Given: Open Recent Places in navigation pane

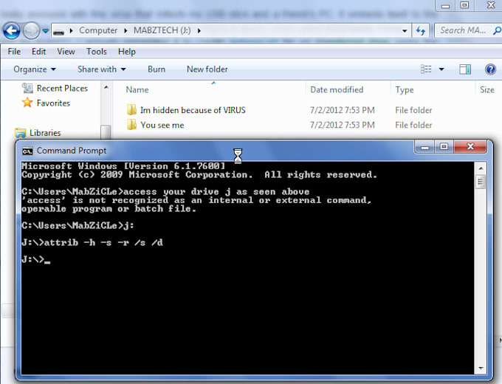Looking at the screenshot, I should coord(62,89).
